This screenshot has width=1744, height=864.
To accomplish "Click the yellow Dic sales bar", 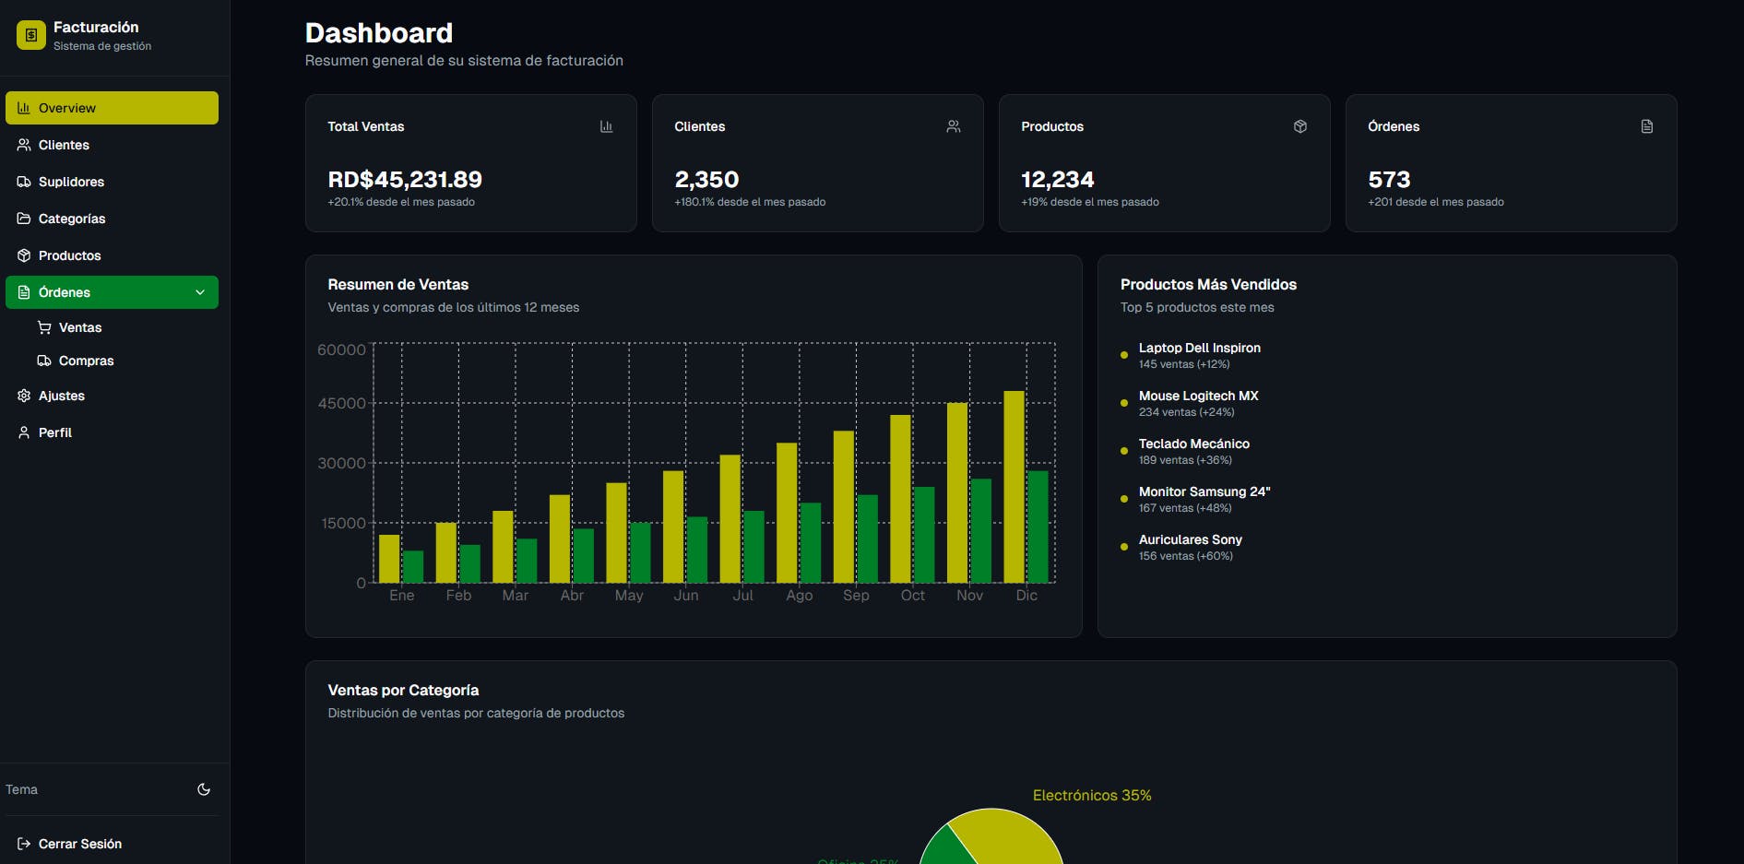I will 1014,487.
